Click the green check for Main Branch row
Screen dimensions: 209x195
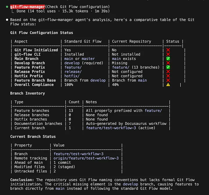[x=168, y=59]
